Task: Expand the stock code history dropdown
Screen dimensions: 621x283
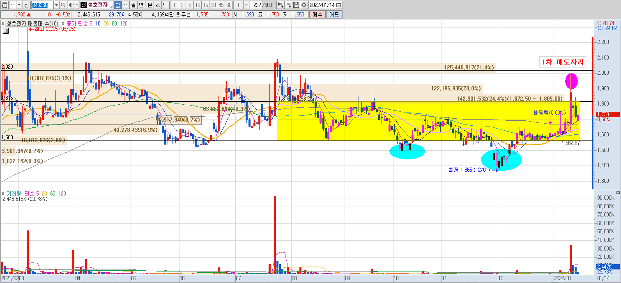Action: tap(56, 5)
